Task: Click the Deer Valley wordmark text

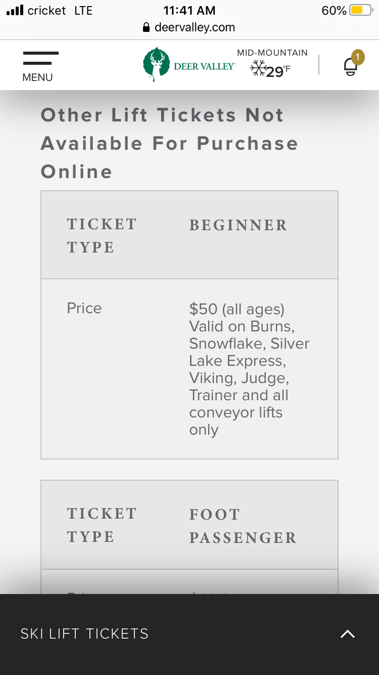Action: point(204,66)
